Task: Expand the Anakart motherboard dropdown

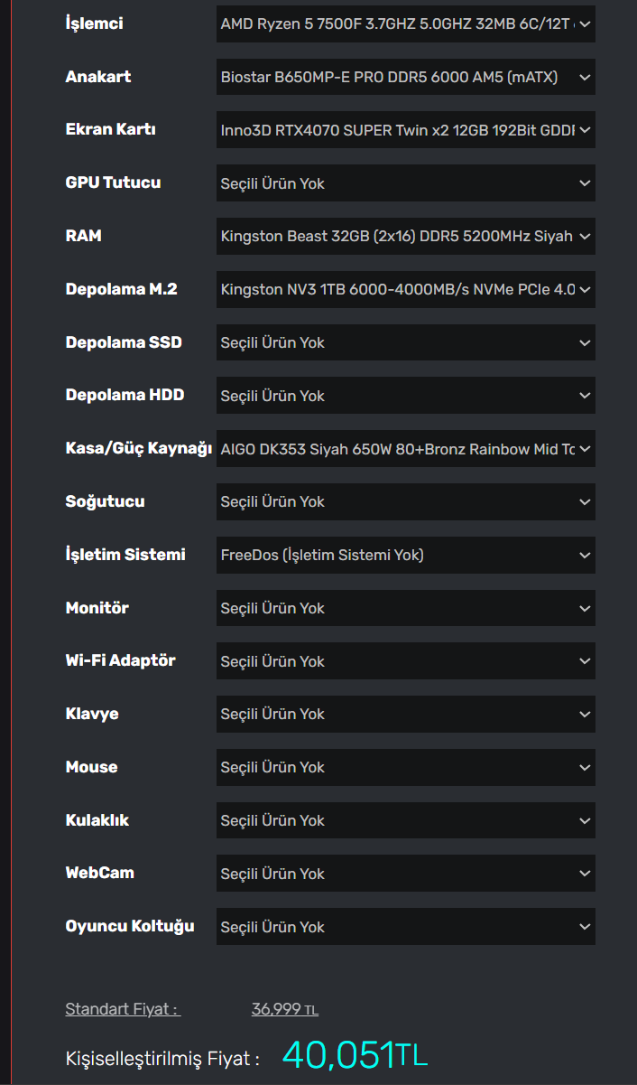Action: (405, 78)
